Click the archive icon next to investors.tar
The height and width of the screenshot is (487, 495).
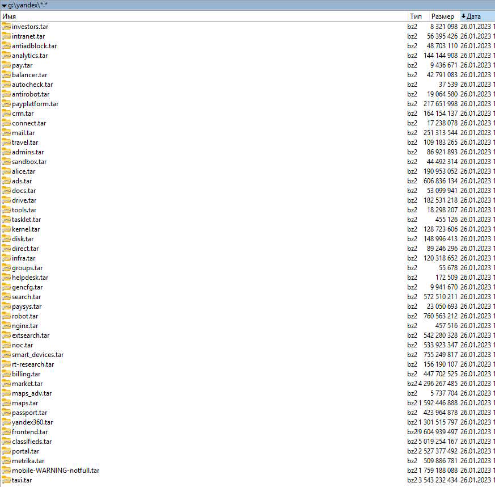click(6, 27)
